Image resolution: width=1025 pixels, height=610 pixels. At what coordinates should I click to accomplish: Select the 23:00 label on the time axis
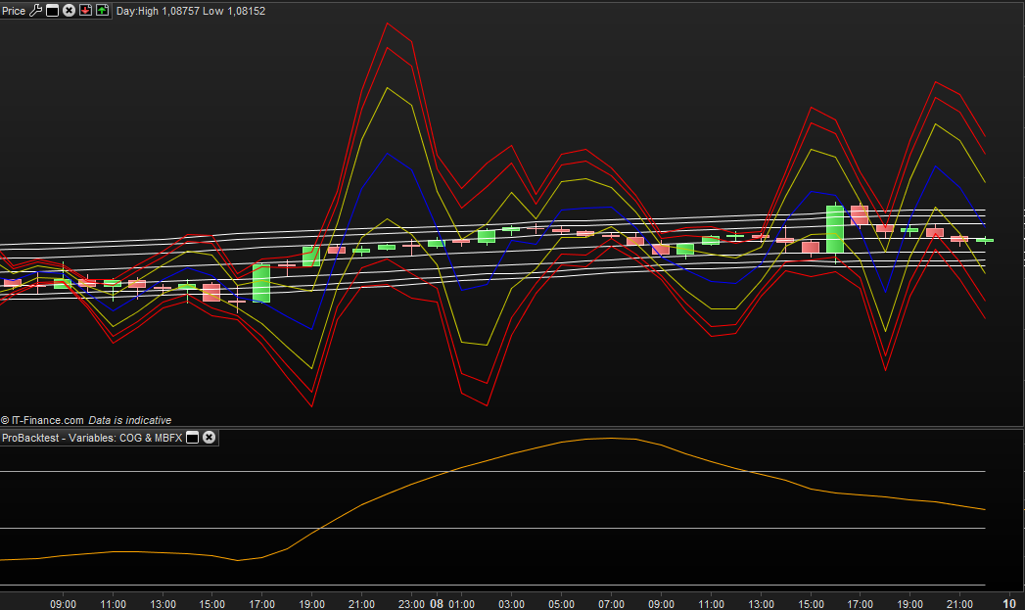(411, 603)
